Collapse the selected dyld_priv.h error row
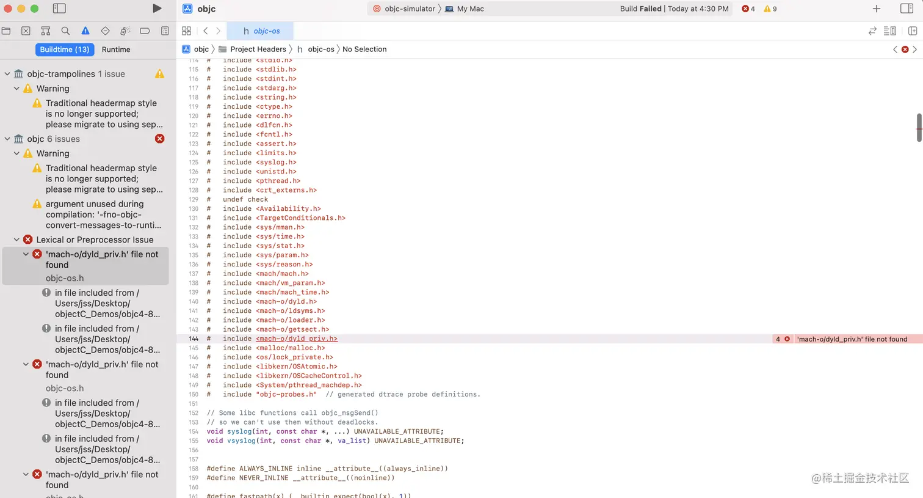 [x=26, y=254]
